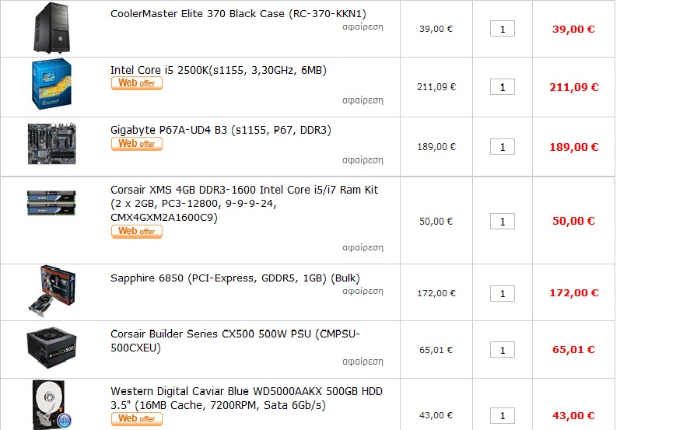This screenshot has width=676, height=430.
Task: Open the Corsair XMS RAM kit picture
Action: (x=51, y=202)
